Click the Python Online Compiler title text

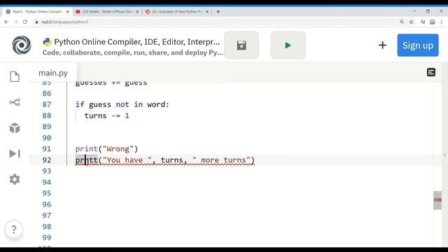point(137,42)
